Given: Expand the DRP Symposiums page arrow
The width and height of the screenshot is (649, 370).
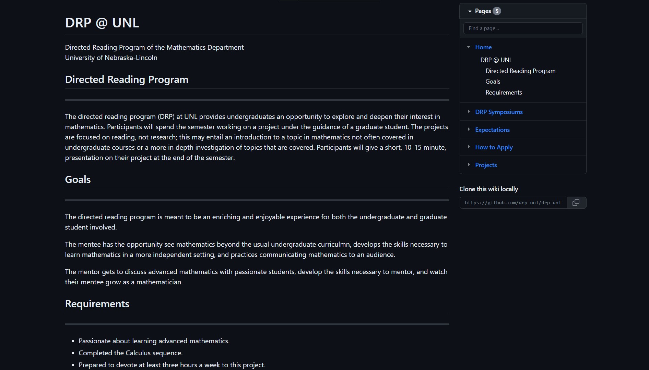Looking at the screenshot, I should (469, 112).
